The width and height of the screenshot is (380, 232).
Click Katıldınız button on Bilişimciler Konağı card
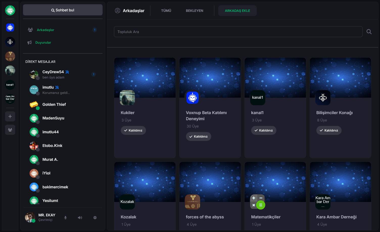[329, 130]
